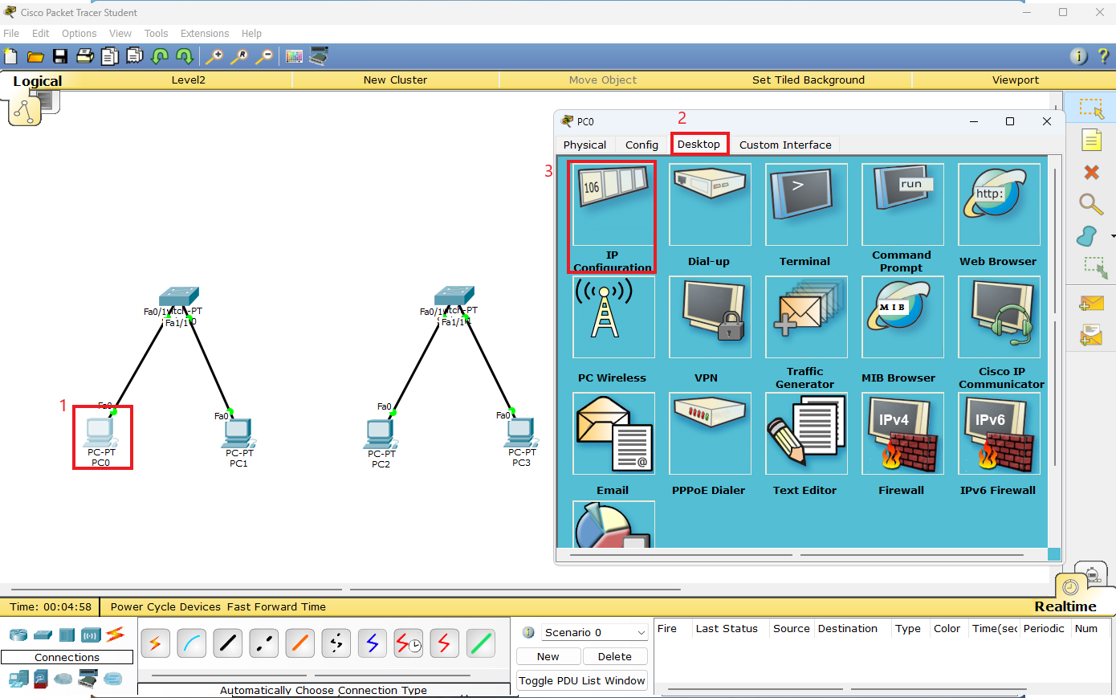Click the Delete scenario button

pyautogui.click(x=615, y=656)
